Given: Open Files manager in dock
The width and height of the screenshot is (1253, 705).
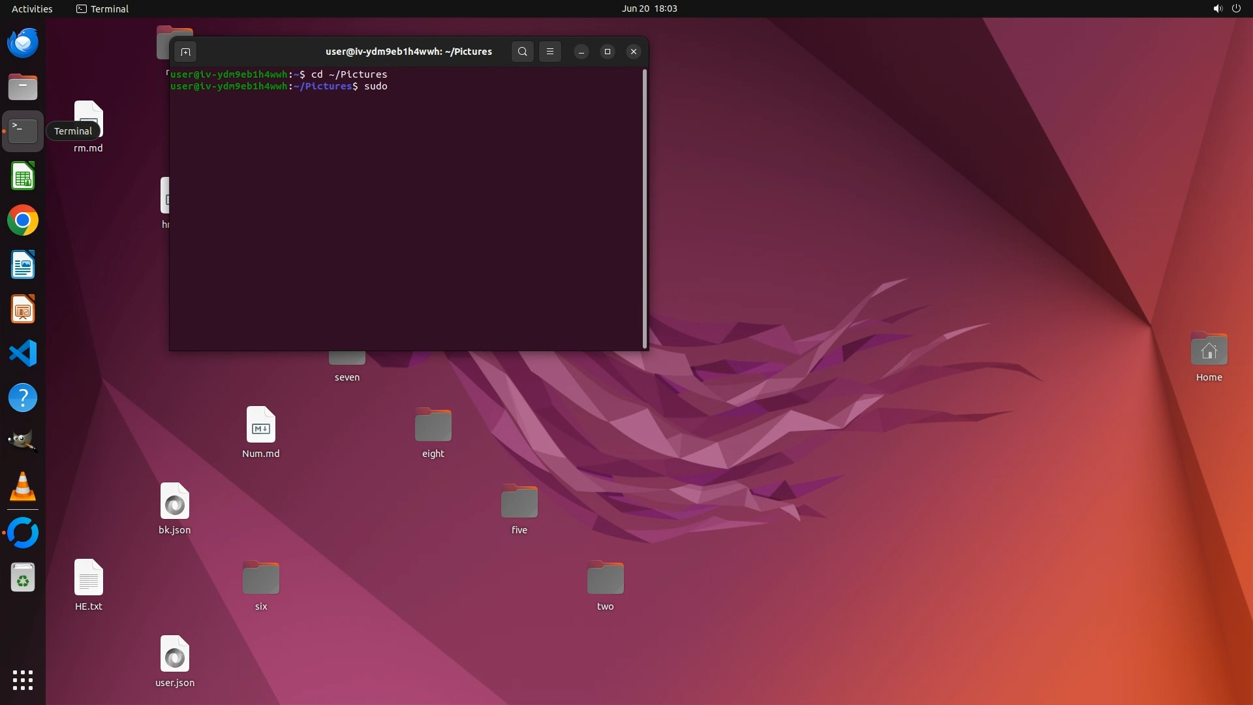Looking at the screenshot, I should point(23,87).
